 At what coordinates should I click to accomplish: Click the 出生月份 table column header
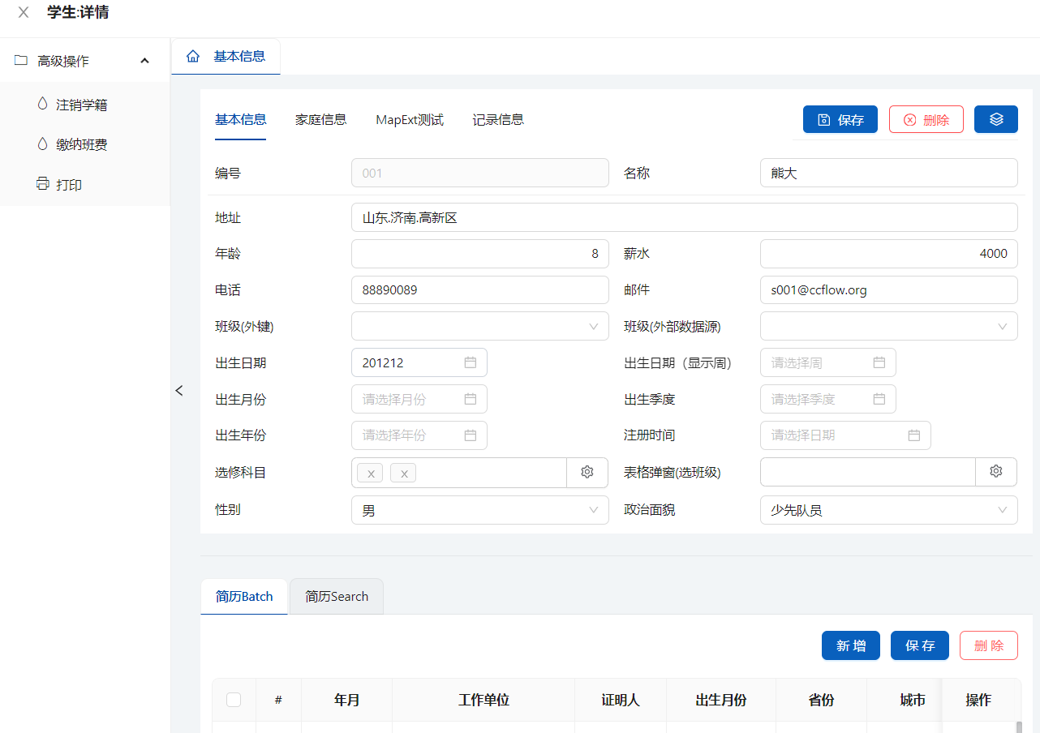point(721,700)
